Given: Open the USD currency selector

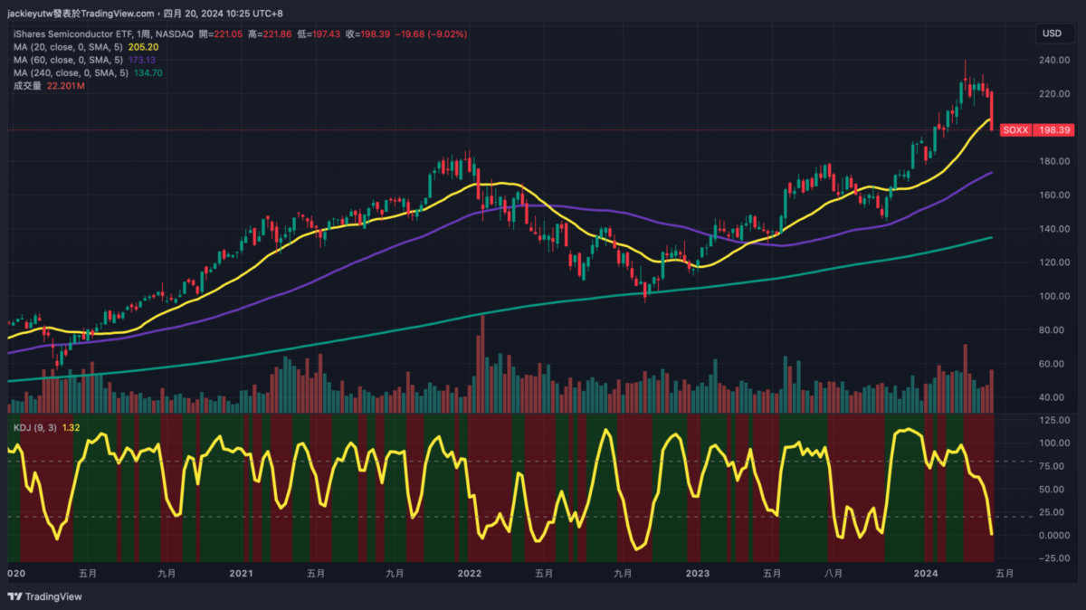Looking at the screenshot, I should tap(1052, 33).
